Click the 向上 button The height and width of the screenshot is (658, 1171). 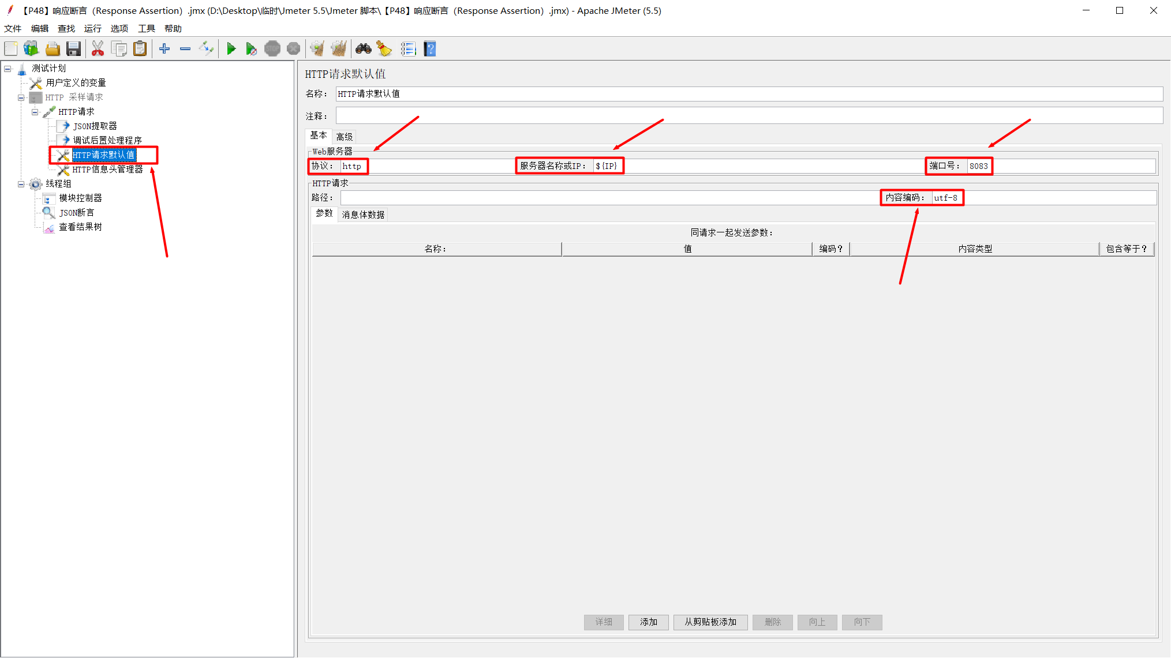[817, 622]
